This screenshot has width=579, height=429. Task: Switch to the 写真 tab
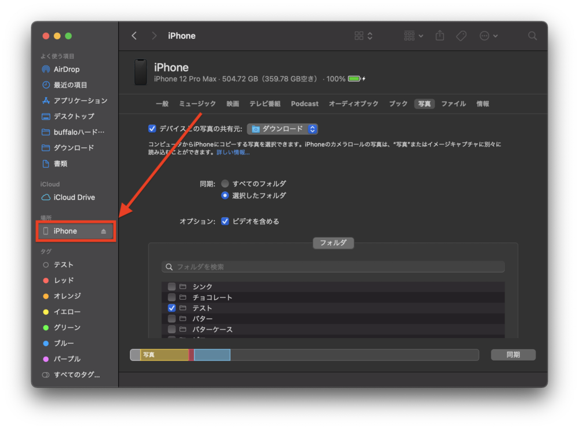[x=424, y=104]
